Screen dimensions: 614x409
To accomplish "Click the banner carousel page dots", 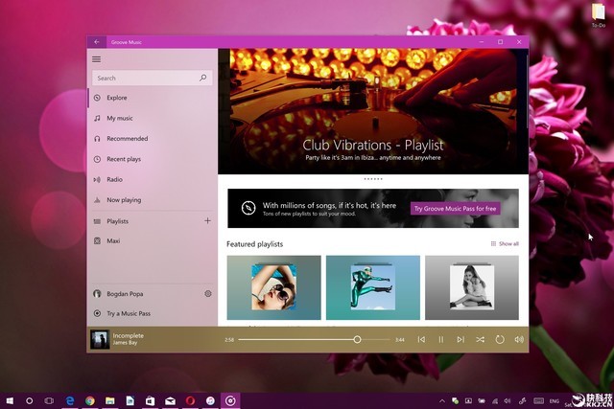I will 373,179.
